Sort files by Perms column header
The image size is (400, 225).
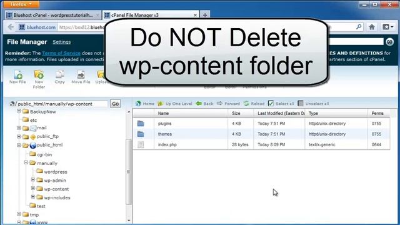pyautogui.click(x=379, y=113)
